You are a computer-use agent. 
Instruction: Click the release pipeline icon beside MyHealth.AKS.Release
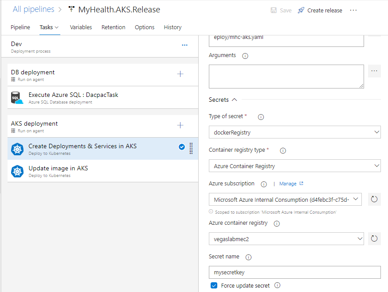point(71,9)
